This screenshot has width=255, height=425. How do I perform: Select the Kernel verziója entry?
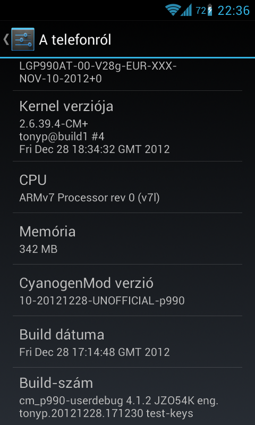[x=127, y=126]
